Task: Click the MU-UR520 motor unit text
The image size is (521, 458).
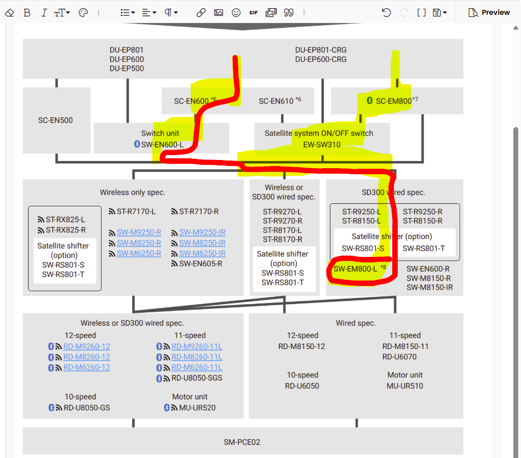Action: 197,408
